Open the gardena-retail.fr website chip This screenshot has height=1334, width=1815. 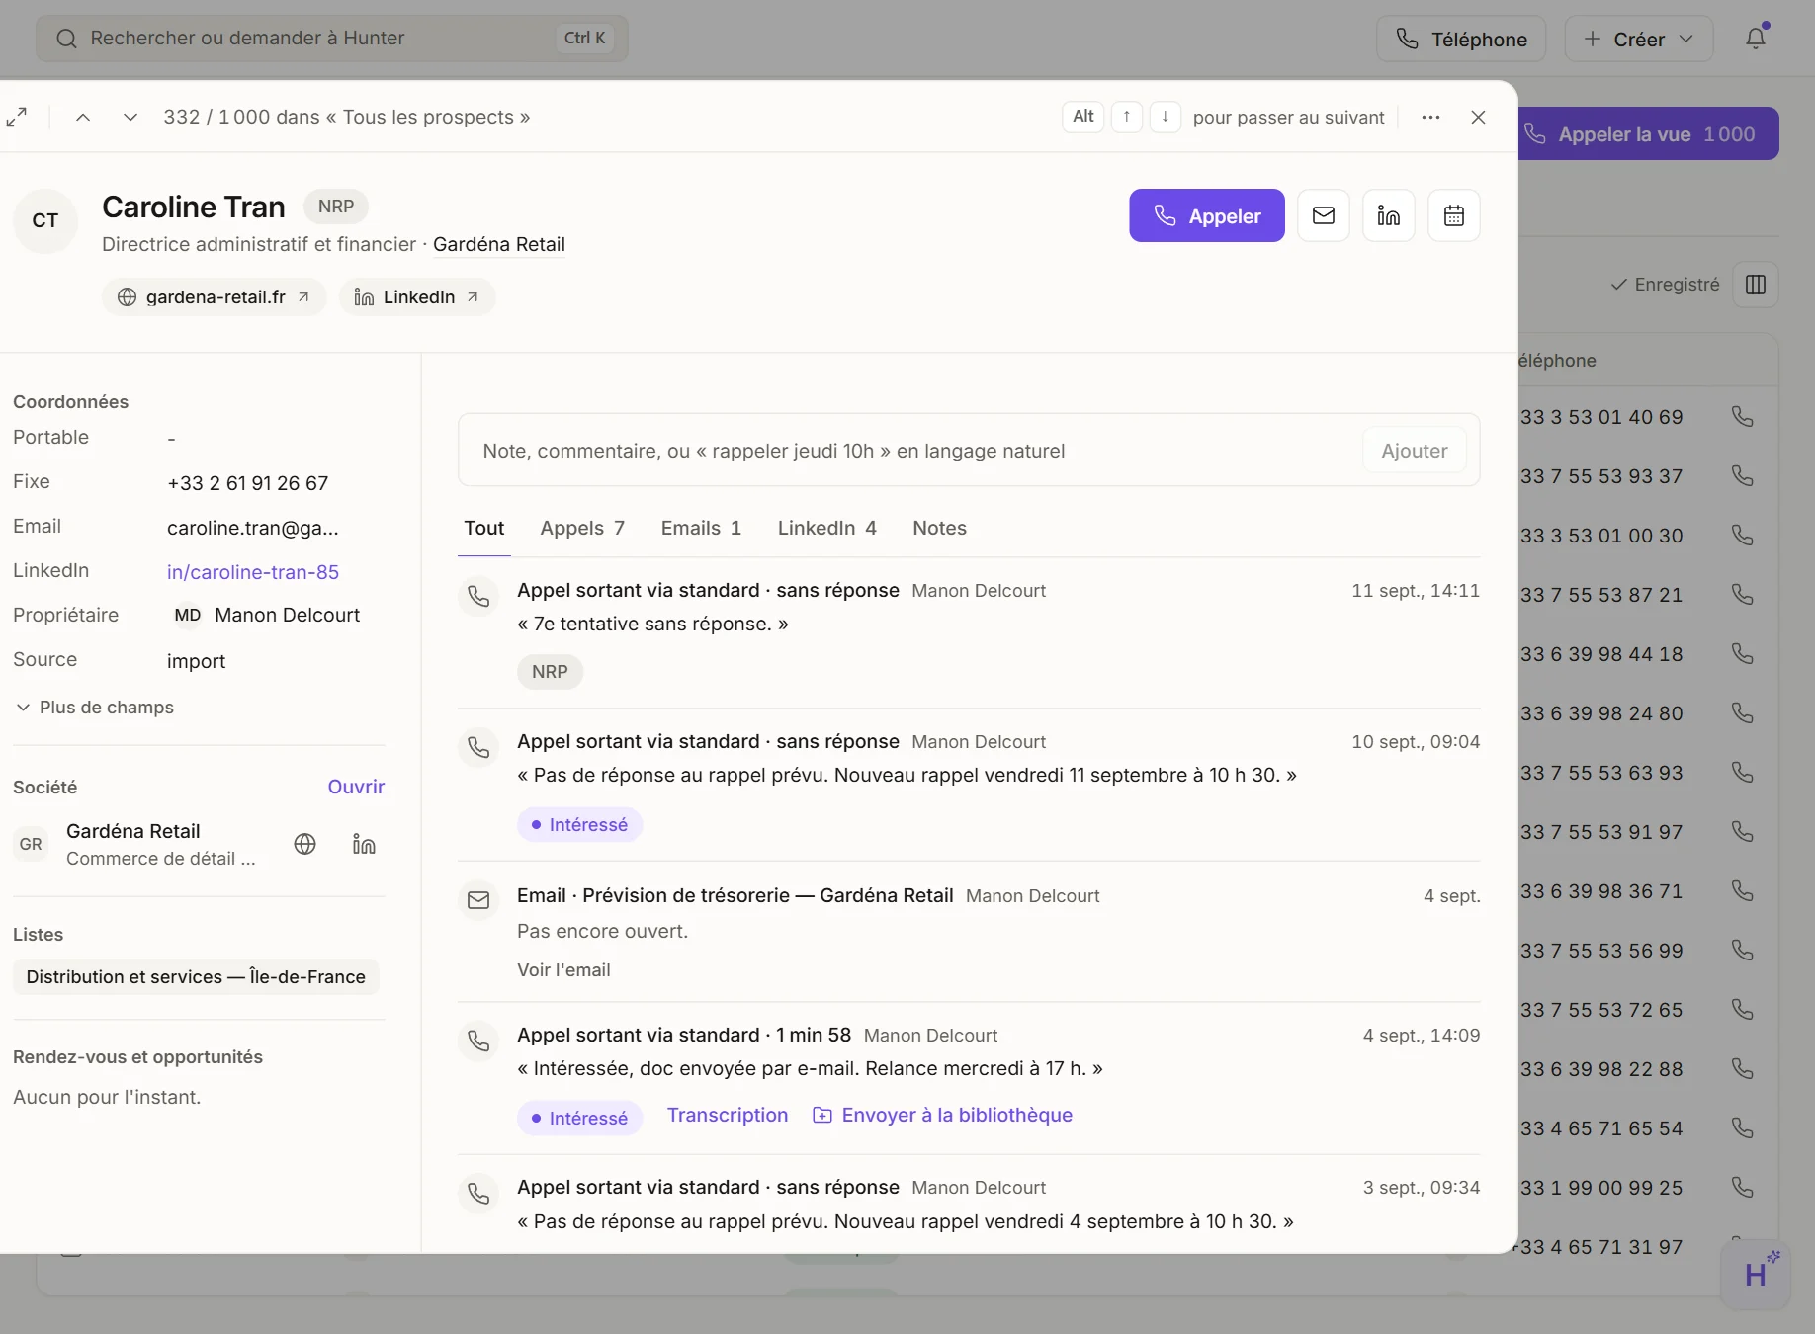tap(214, 297)
